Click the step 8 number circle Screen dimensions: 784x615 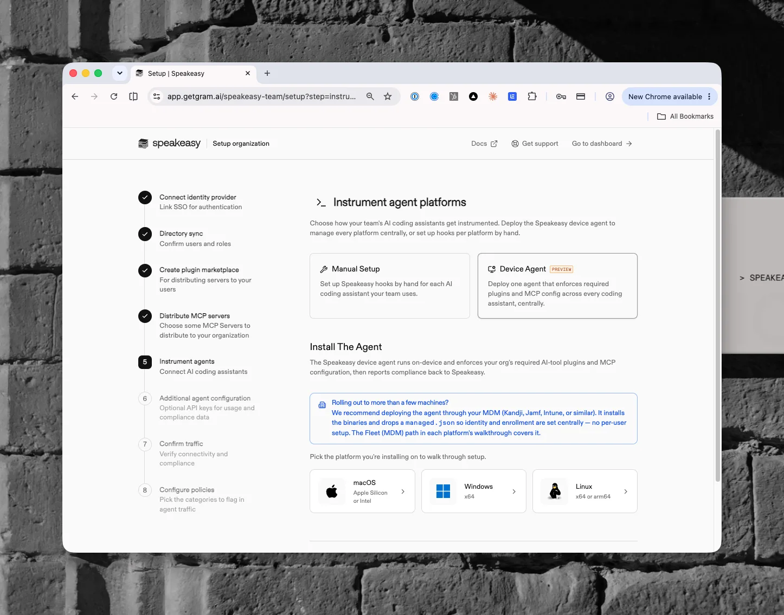point(145,490)
